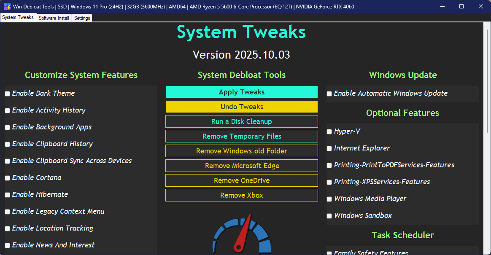Remove Xbox
The height and width of the screenshot is (255, 491).
tap(241, 195)
